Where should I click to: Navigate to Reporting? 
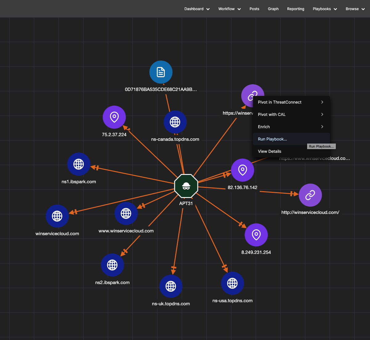(295, 9)
